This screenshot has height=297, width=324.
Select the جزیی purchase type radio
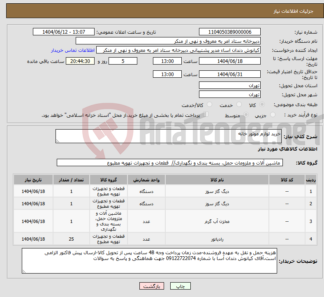[x=273, y=115]
